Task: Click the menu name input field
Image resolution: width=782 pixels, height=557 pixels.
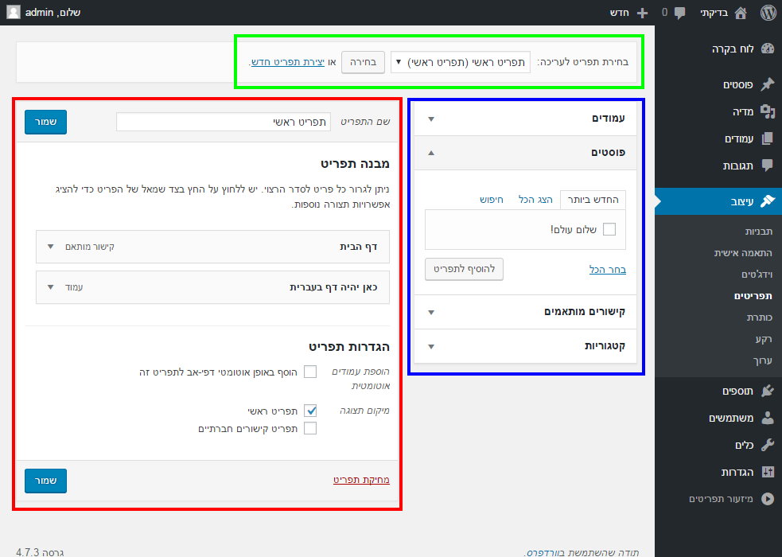Action: [224, 123]
